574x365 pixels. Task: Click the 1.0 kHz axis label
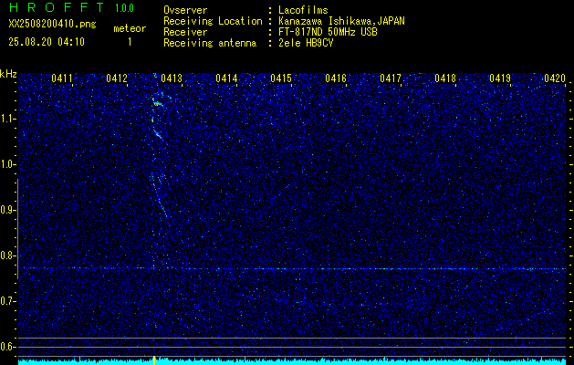tap(7, 165)
